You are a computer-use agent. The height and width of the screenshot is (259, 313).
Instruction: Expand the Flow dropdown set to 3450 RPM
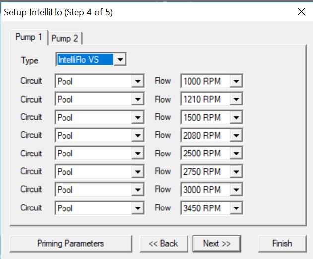(211, 208)
